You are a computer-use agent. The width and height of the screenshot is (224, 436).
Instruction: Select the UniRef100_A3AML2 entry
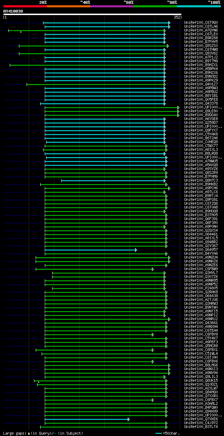(x=201, y=404)
